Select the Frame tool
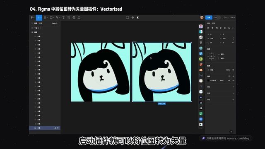Screen dimensions: 265x149 45,17
